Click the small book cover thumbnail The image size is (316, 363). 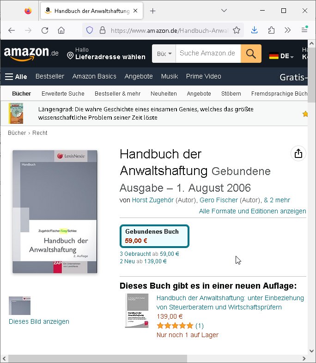click(19, 306)
